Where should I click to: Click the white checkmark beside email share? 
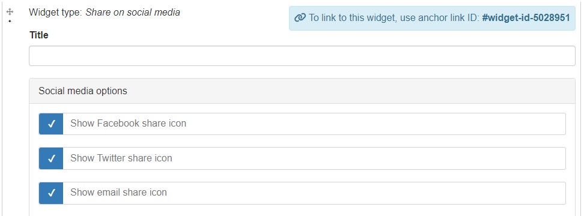tap(52, 193)
